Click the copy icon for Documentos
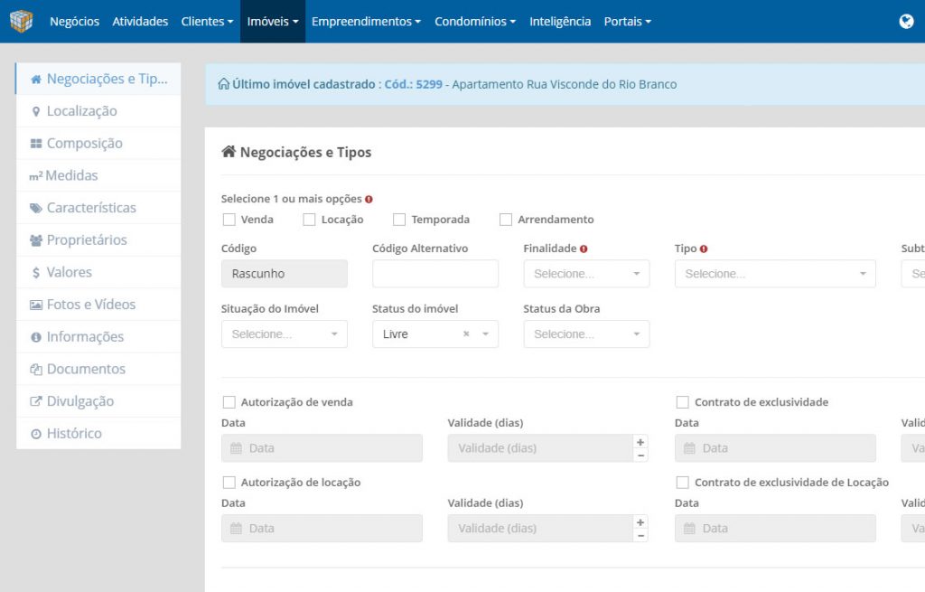Screen dimensions: 925x592 click(36, 370)
